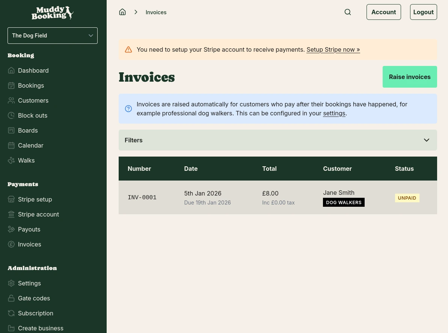Follow the Setup Stripe now link
448x333 pixels.
[333, 49]
